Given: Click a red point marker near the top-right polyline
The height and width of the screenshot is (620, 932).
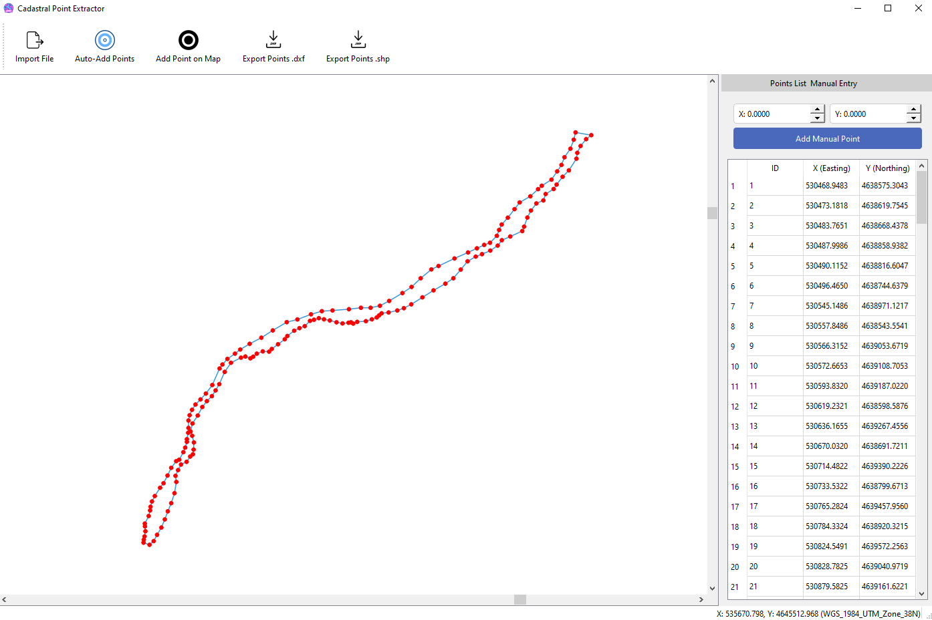Looking at the screenshot, I should pos(576,132).
